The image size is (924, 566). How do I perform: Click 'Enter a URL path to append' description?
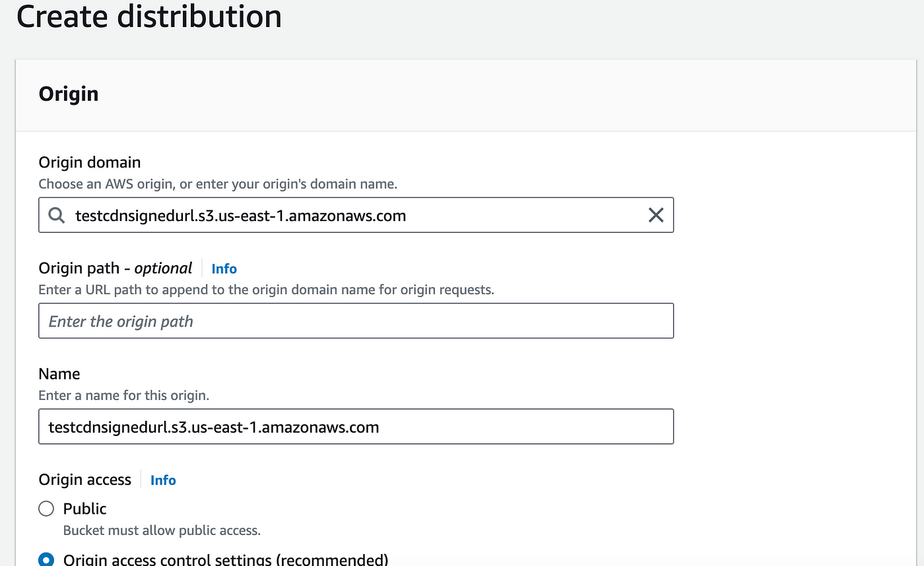(x=266, y=290)
